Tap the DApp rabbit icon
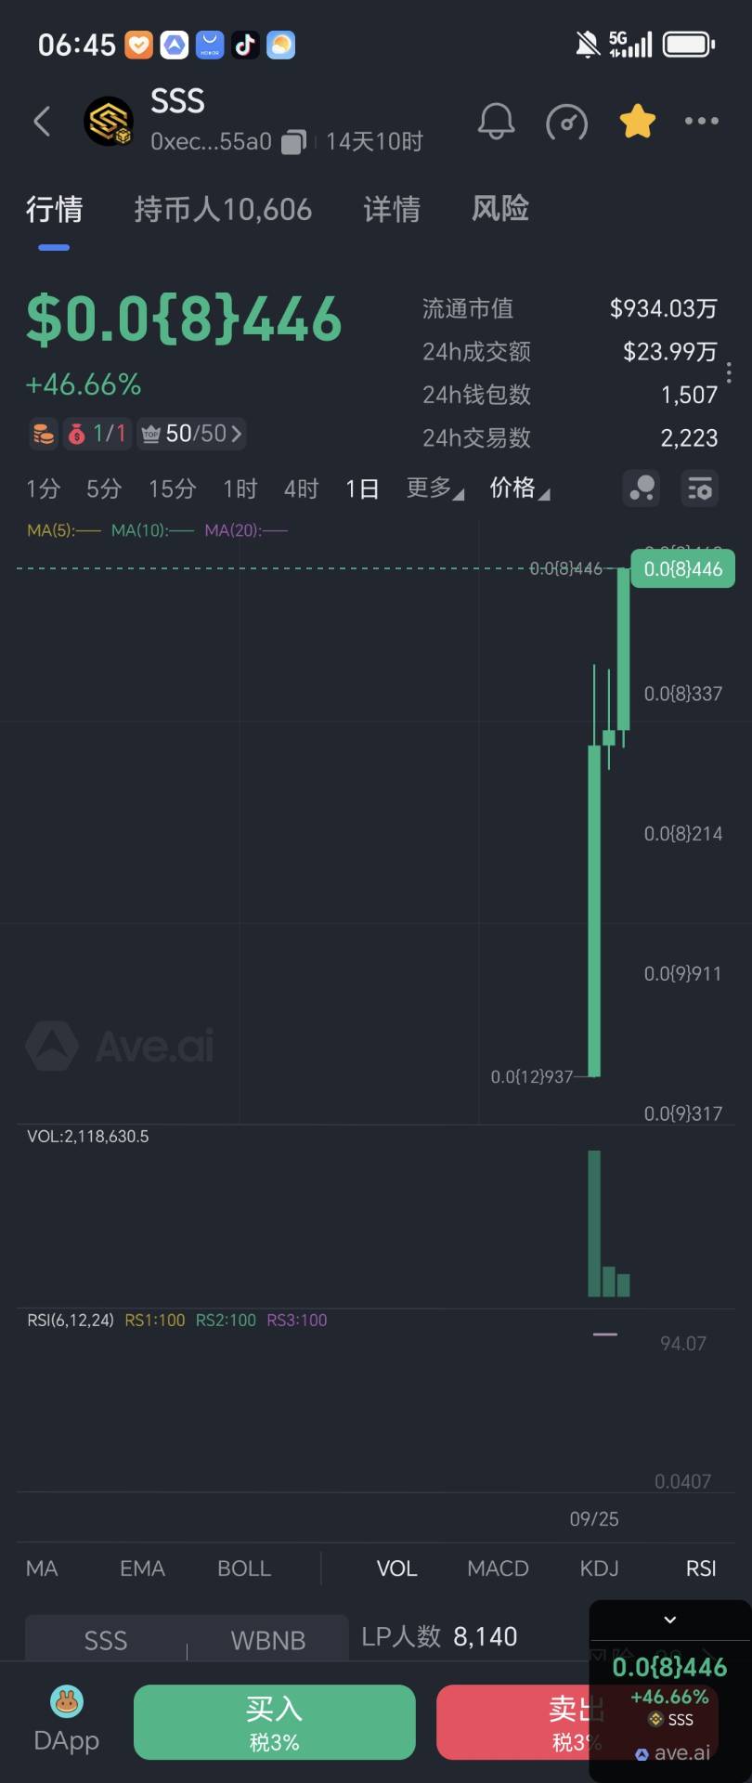This screenshot has height=1783, width=752. (x=66, y=1701)
